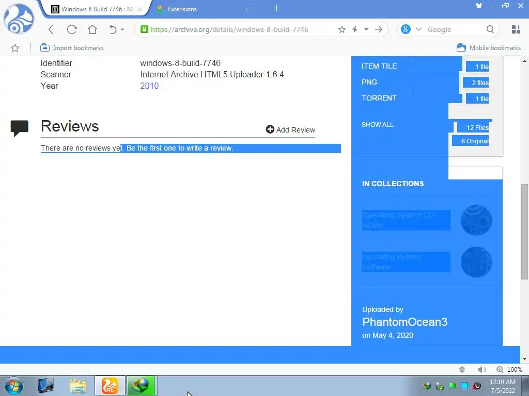Screen dimensions: 529x396
Task: Open Internet Download Manager taskbar icon
Action: 141,386
